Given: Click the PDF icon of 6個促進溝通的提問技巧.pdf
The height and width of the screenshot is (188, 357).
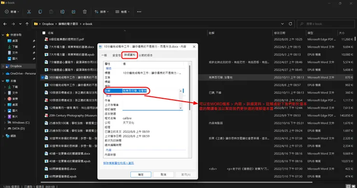Looking at the screenshot, I should click(46, 39).
